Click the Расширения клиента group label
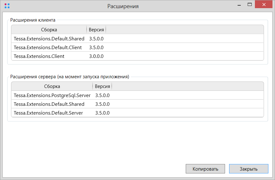The width and height of the screenshot is (275, 180). (x=33, y=20)
